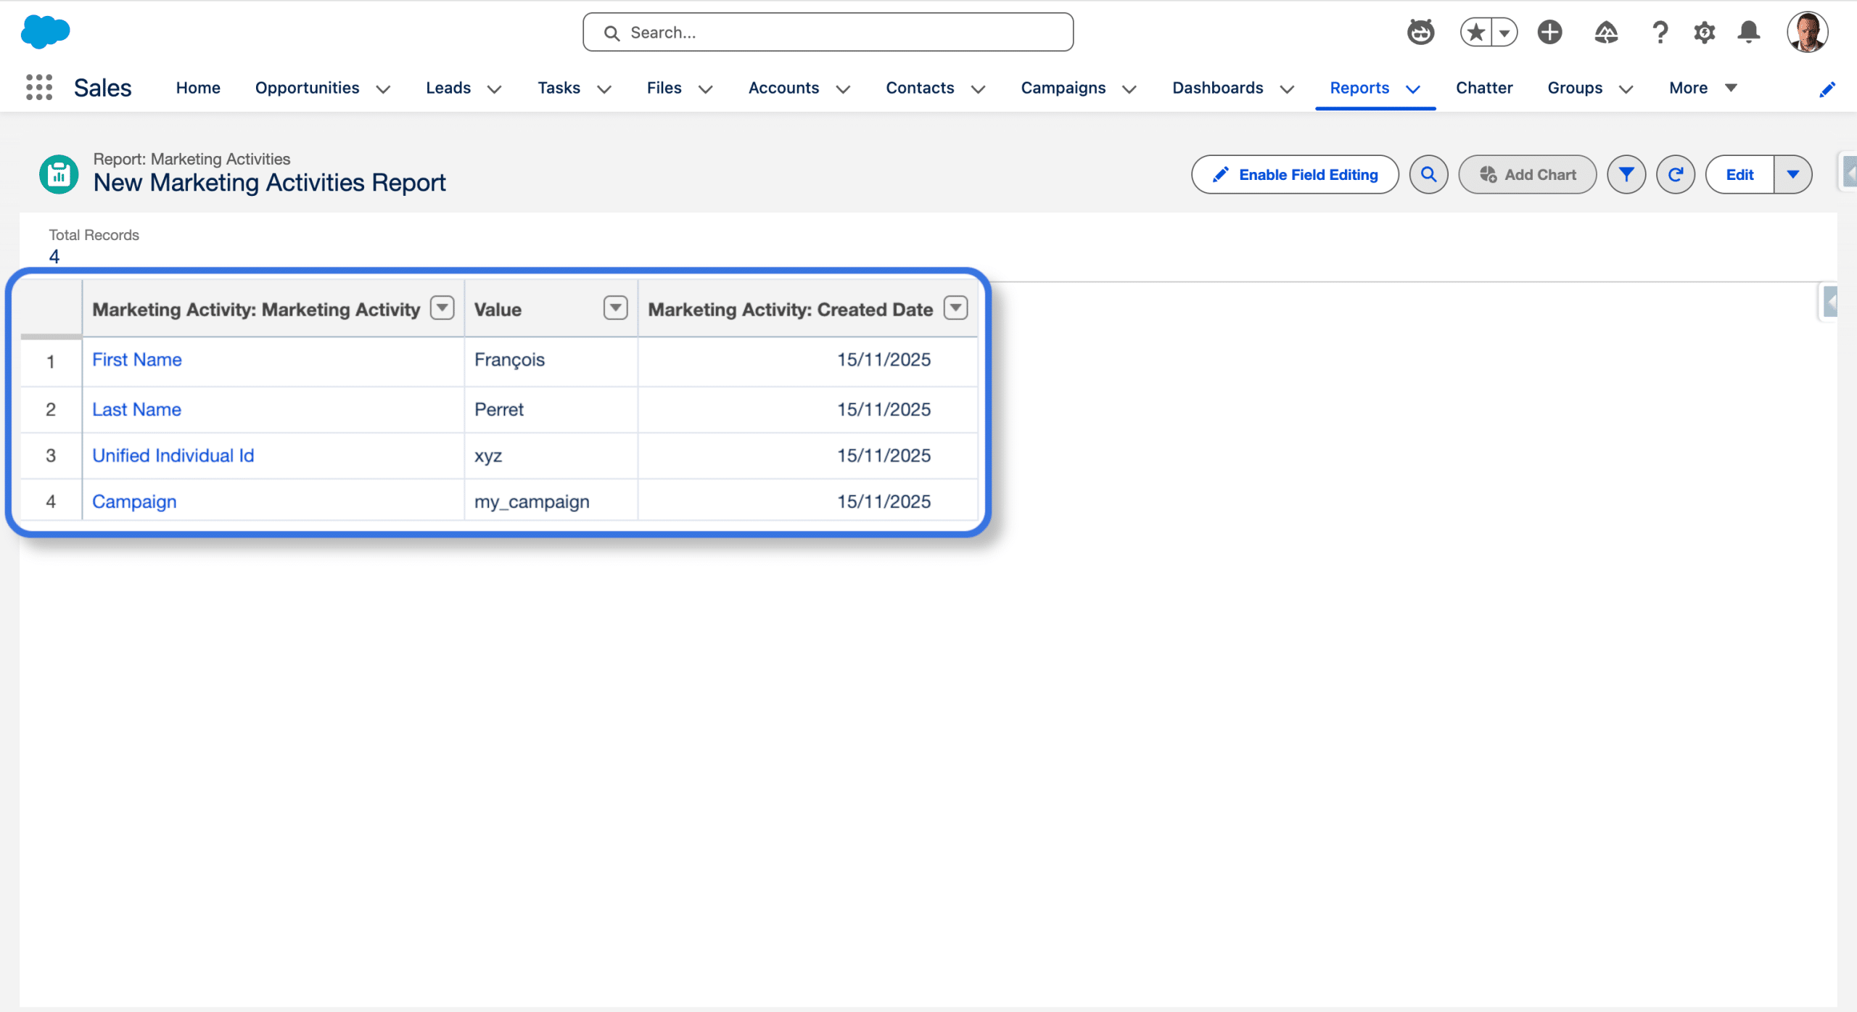The height and width of the screenshot is (1012, 1857).
Task: Click the Edit report button
Action: click(1739, 175)
